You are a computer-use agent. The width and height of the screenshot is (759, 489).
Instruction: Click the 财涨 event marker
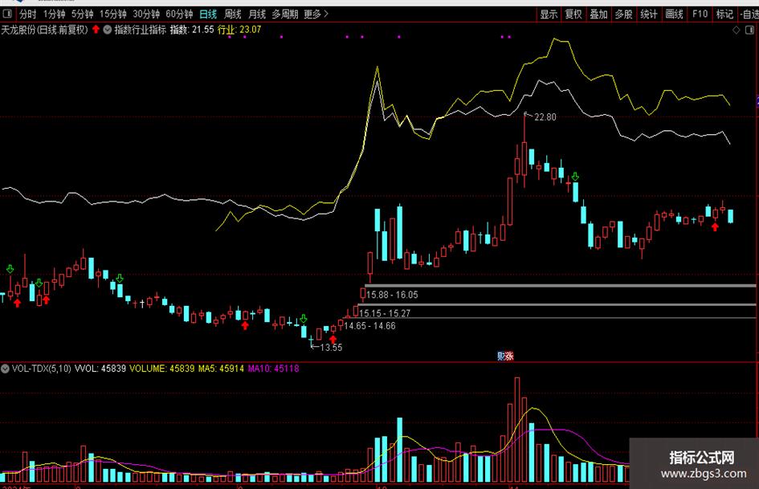pos(505,356)
